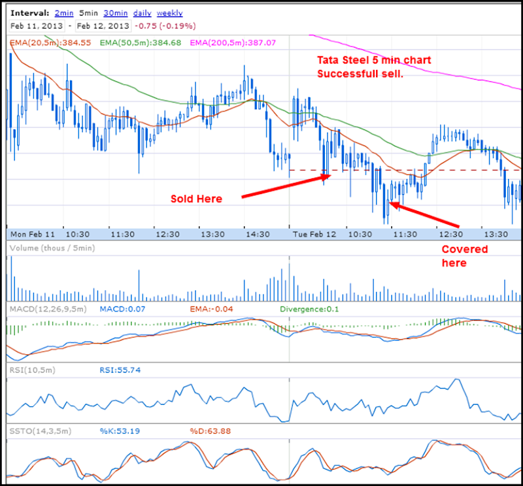The width and height of the screenshot is (523, 486).
Task: Click the EMA(200,5m):387.07 legend label
Action: pos(233,42)
